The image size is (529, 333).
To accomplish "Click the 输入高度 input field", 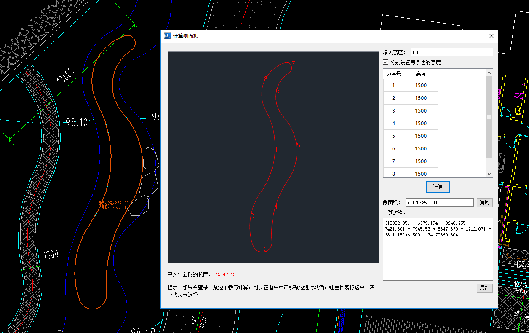I will pos(451,52).
